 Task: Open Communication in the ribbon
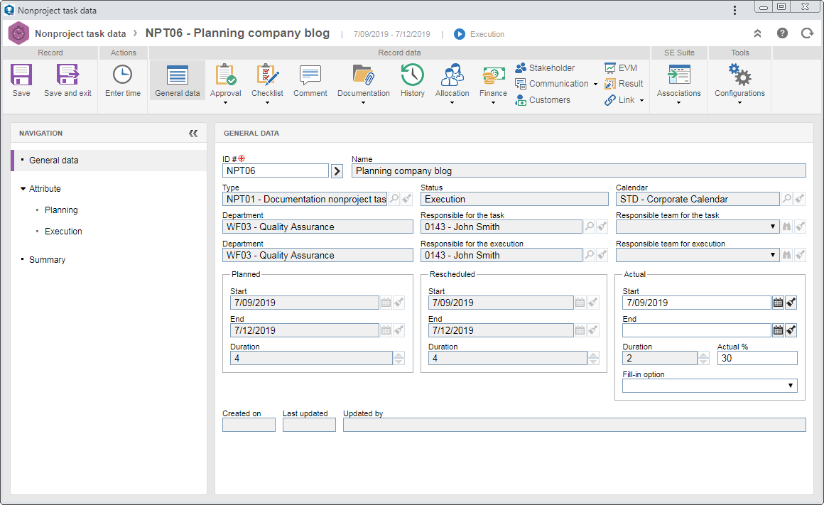click(x=552, y=84)
